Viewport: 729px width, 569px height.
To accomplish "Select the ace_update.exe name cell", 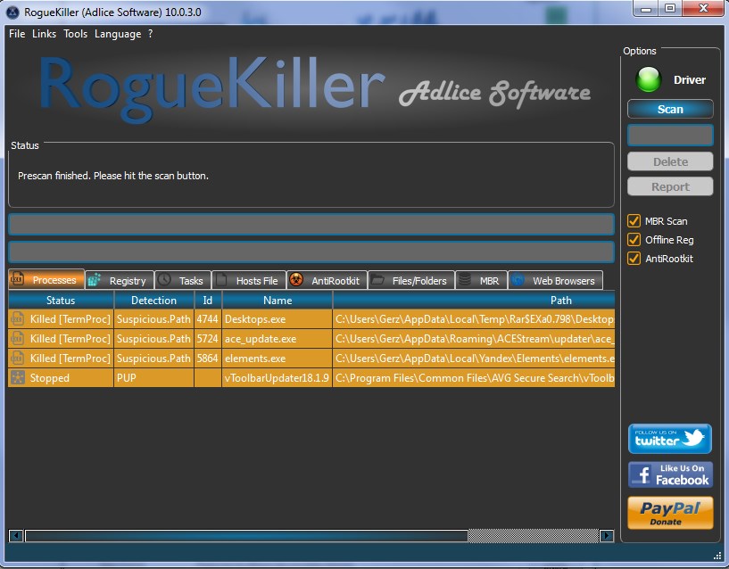I will (278, 338).
